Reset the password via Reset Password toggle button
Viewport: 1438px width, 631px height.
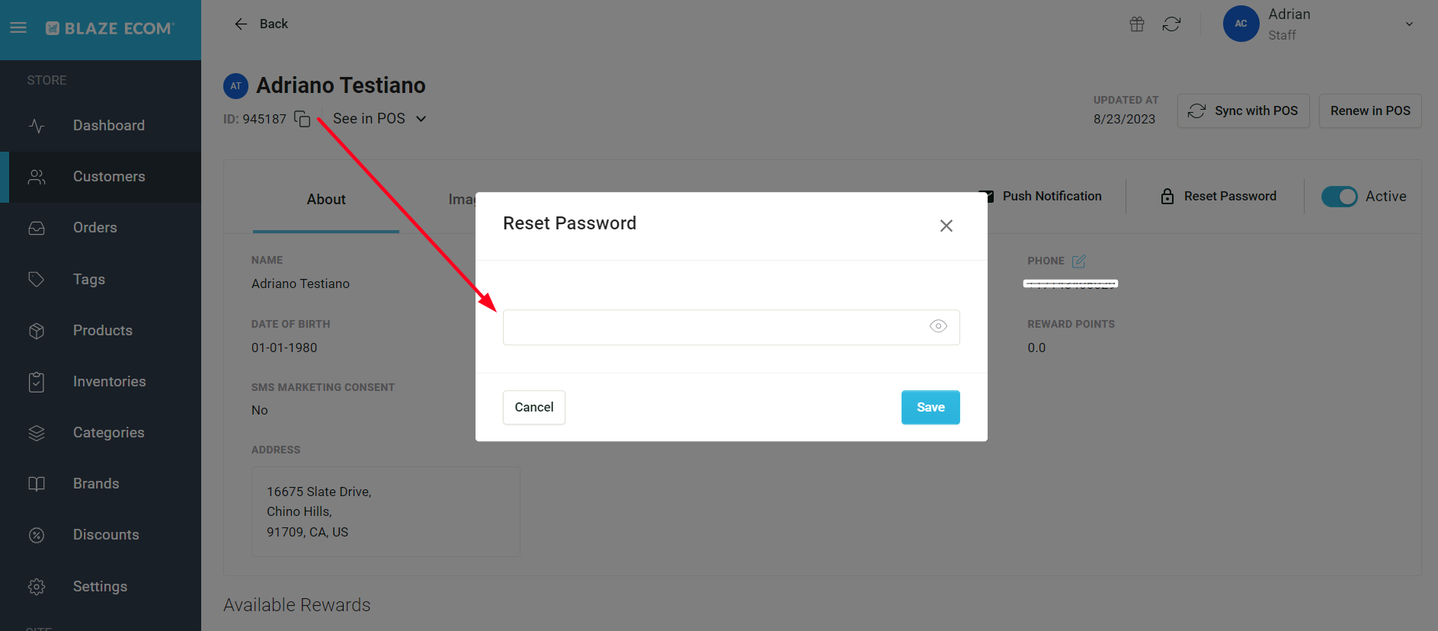pos(1217,196)
